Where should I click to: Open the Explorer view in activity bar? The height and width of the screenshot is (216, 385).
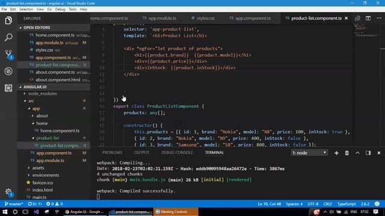(8, 20)
